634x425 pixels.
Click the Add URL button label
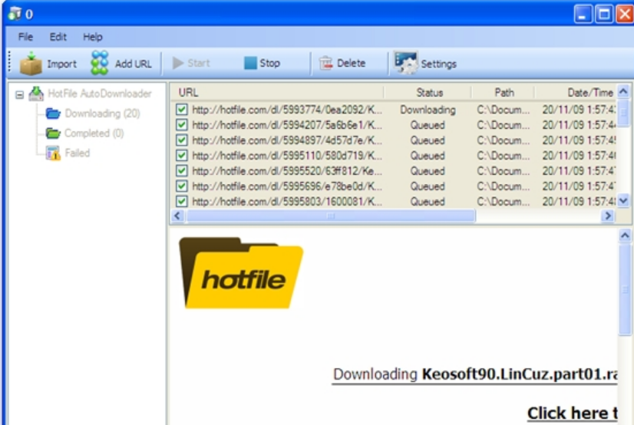click(x=134, y=64)
